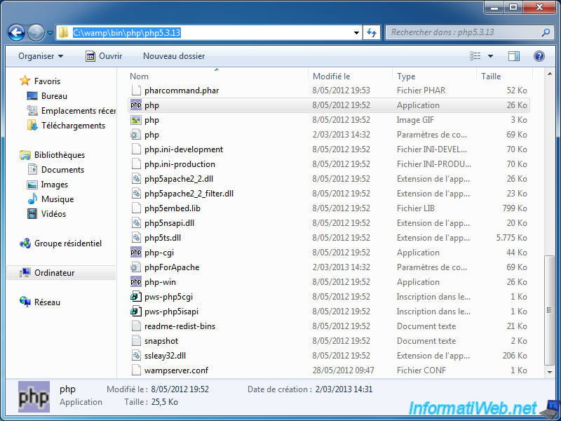
Task: Click the Bibliothèques icon
Action: (x=25, y=154)
